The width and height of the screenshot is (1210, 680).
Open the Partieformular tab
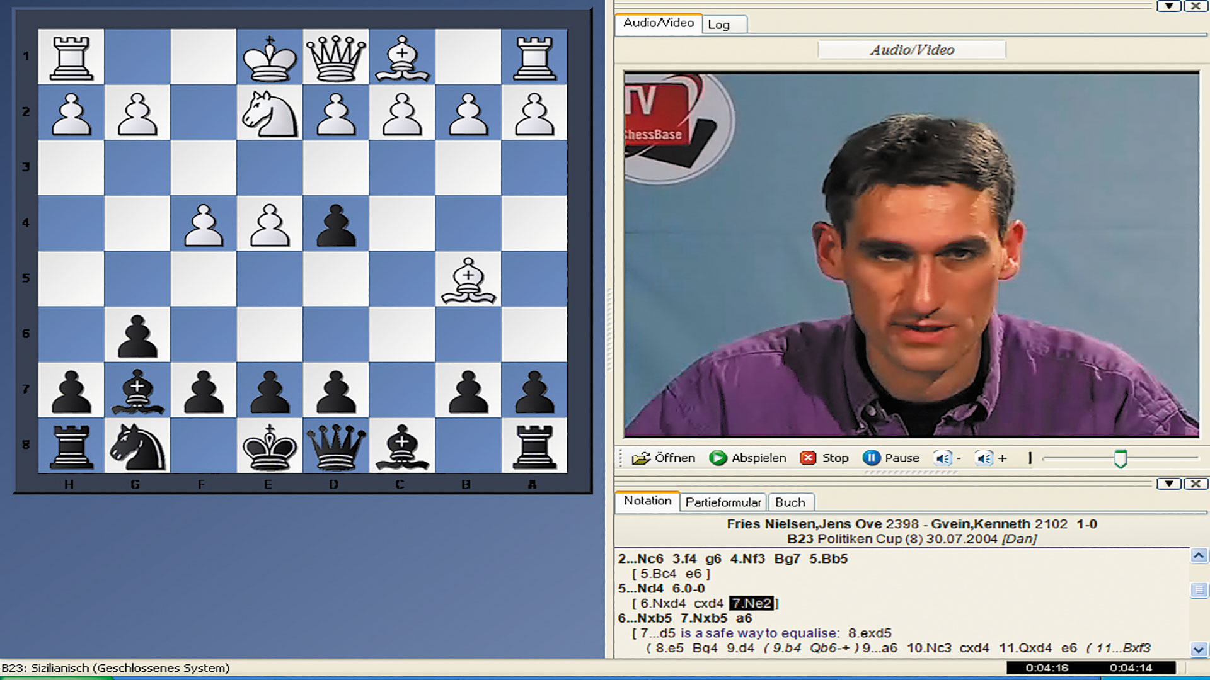tap(723, 502)
